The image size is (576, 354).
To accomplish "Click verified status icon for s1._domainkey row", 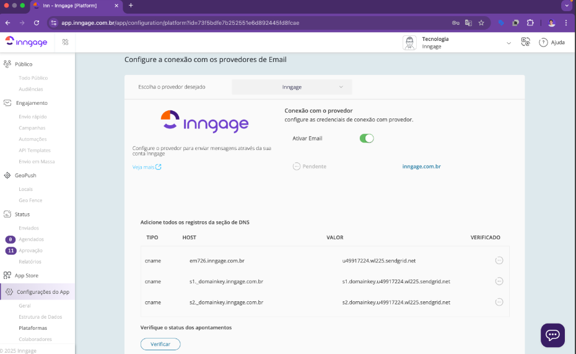I will (x=499, y=281).
